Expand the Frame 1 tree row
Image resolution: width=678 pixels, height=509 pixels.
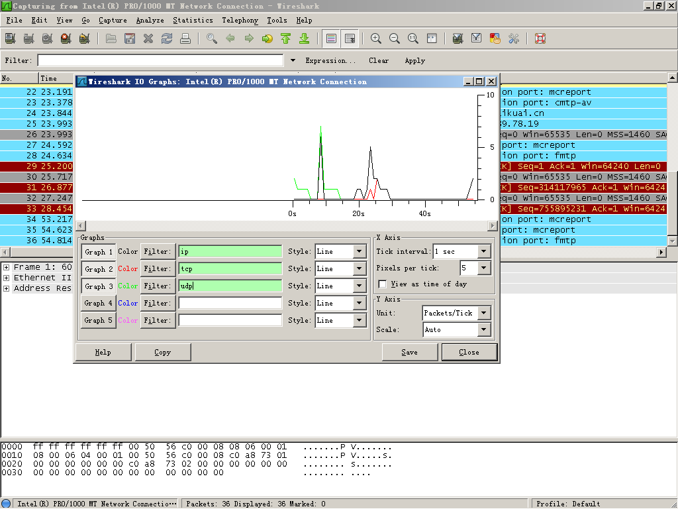[7, 267]
